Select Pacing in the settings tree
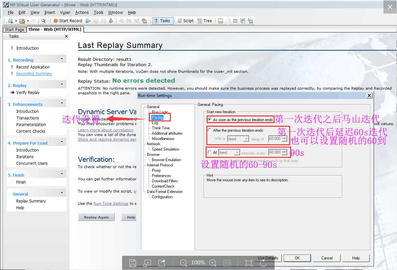Viewport: 397px width, 270px height. (x=158, y=117)
